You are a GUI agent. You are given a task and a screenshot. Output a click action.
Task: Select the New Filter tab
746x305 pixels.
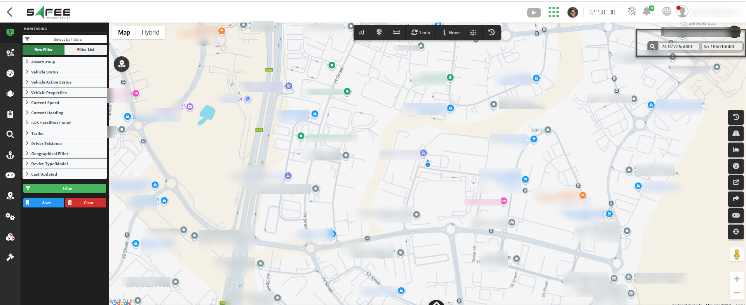44,50
